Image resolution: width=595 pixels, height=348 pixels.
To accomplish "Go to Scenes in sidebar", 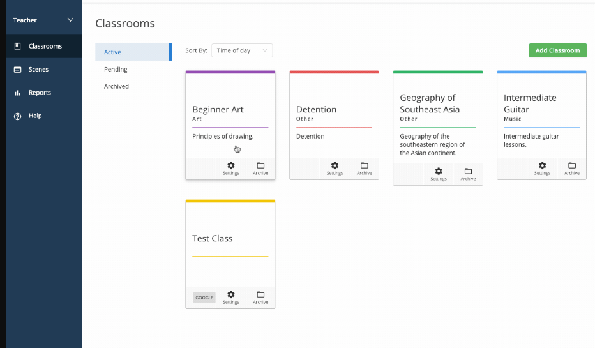I will (x=43, y=70).
